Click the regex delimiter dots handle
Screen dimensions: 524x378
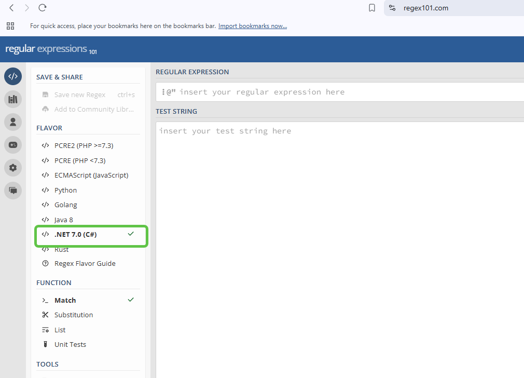tap(163, 92)
